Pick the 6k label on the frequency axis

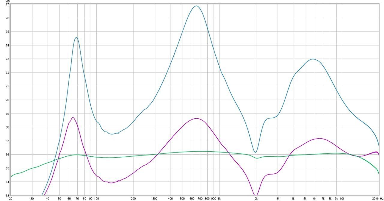tap(315, 199)
